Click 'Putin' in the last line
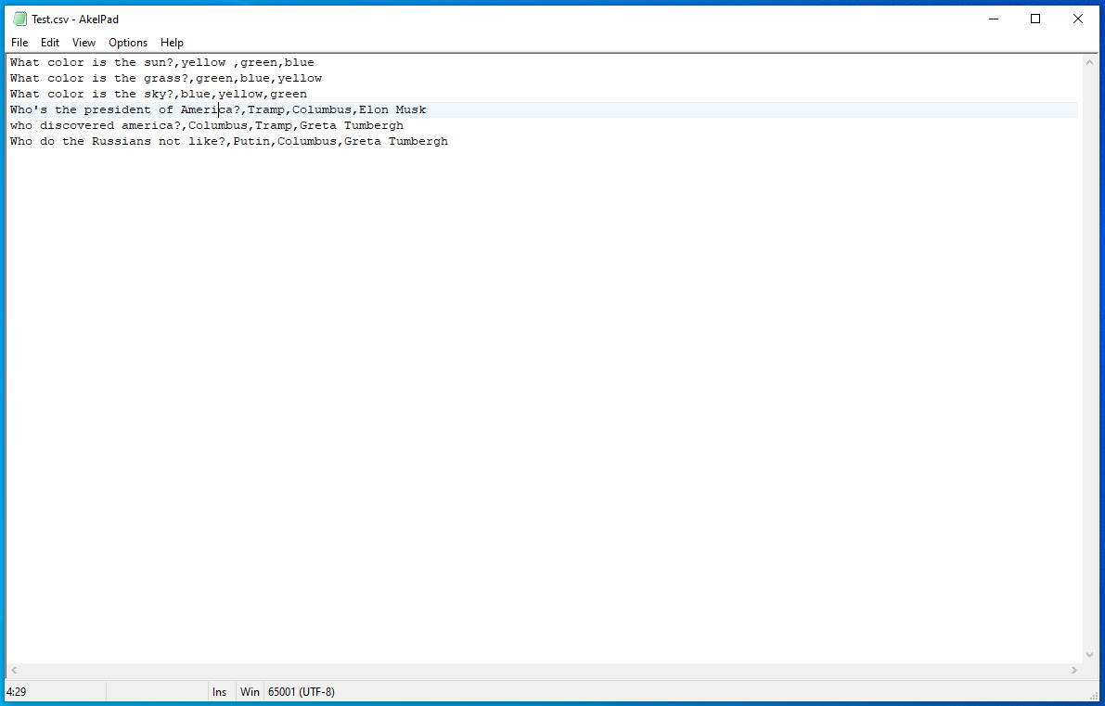Viewport: 1105px width, 706px height. [x=251, y=141]
